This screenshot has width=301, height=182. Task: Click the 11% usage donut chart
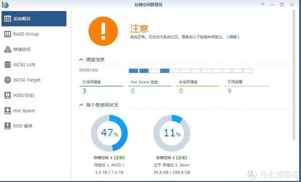[172, 133]
